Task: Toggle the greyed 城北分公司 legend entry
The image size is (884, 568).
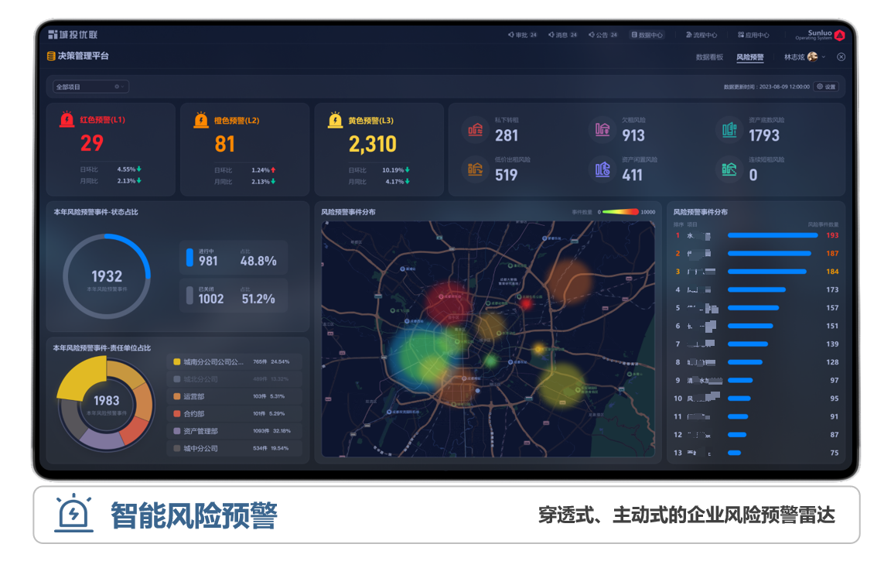Action: click(234, 379)
